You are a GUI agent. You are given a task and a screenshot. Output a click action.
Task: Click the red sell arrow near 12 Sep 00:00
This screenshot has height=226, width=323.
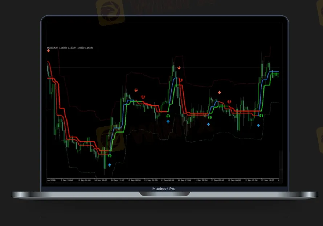219,92
